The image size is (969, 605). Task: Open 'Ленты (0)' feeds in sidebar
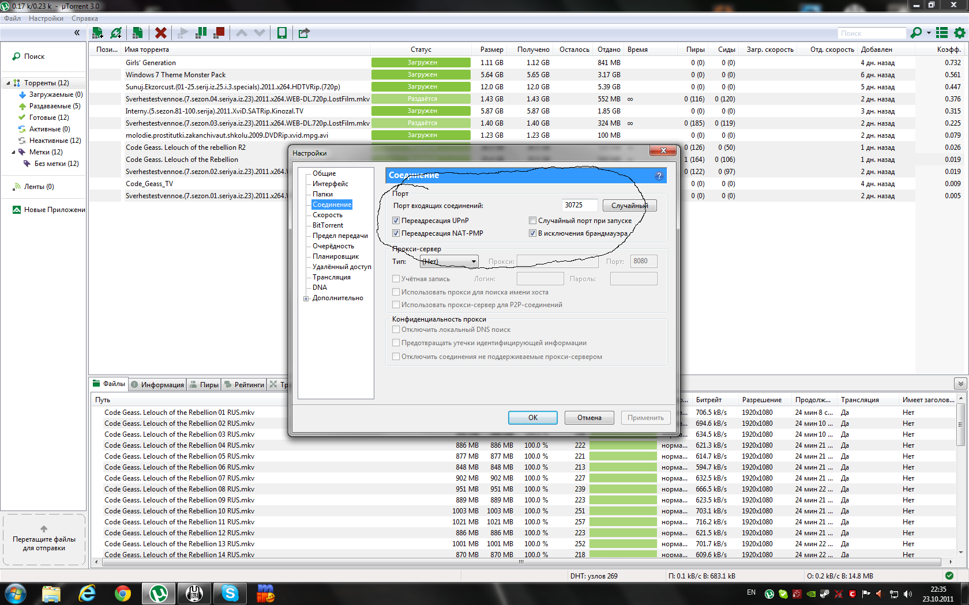(x=39, y=187)
